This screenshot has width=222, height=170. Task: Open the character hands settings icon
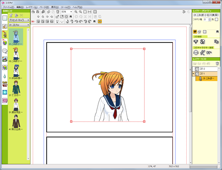209,52
